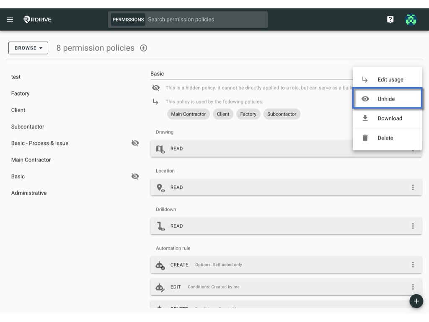Open the hamburger navigation menu
The height and width of the screenshot is (322, 429).
coord(10,19)
